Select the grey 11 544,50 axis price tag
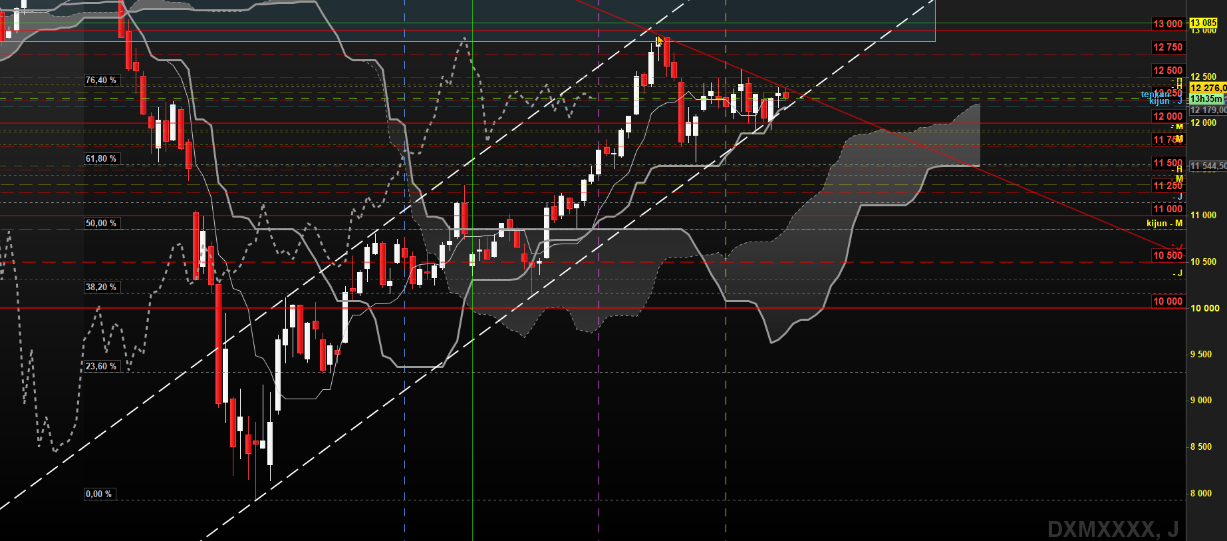 pos(1208,166)
